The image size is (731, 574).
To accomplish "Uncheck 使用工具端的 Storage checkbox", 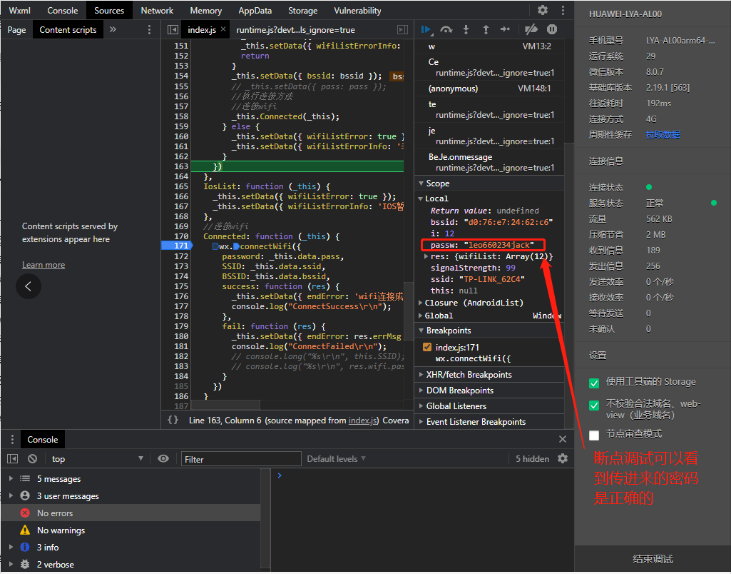I will [594, 383].
